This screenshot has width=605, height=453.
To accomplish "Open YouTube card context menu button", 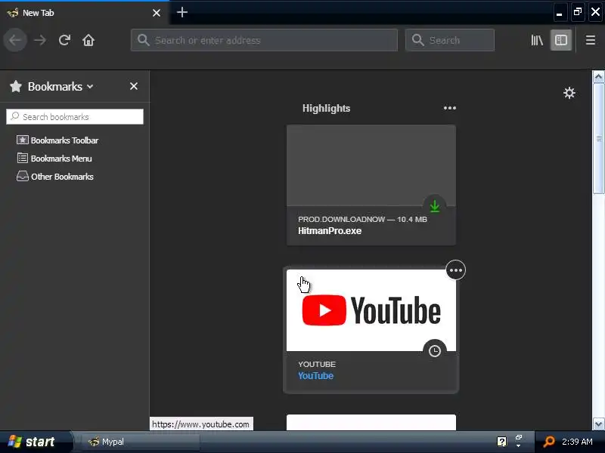I will (456, 270).
